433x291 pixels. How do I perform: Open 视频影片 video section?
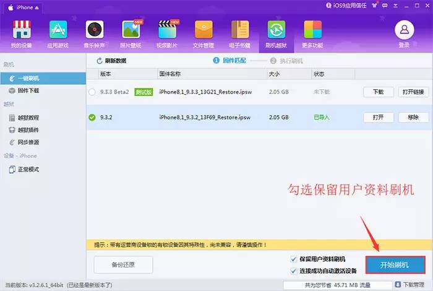[167, 34]
